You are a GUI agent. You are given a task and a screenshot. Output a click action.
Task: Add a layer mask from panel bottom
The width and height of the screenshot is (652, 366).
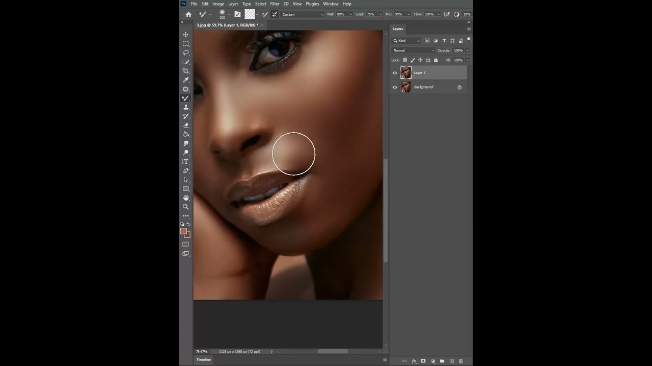coord(423,361)
